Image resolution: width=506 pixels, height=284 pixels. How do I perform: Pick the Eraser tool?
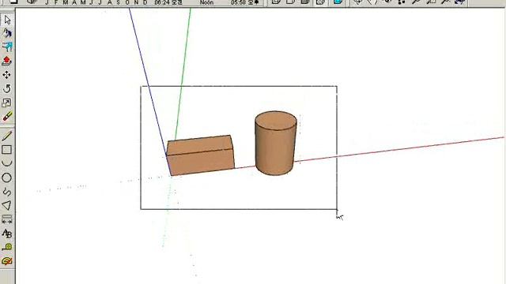click(x=7, y=117)
